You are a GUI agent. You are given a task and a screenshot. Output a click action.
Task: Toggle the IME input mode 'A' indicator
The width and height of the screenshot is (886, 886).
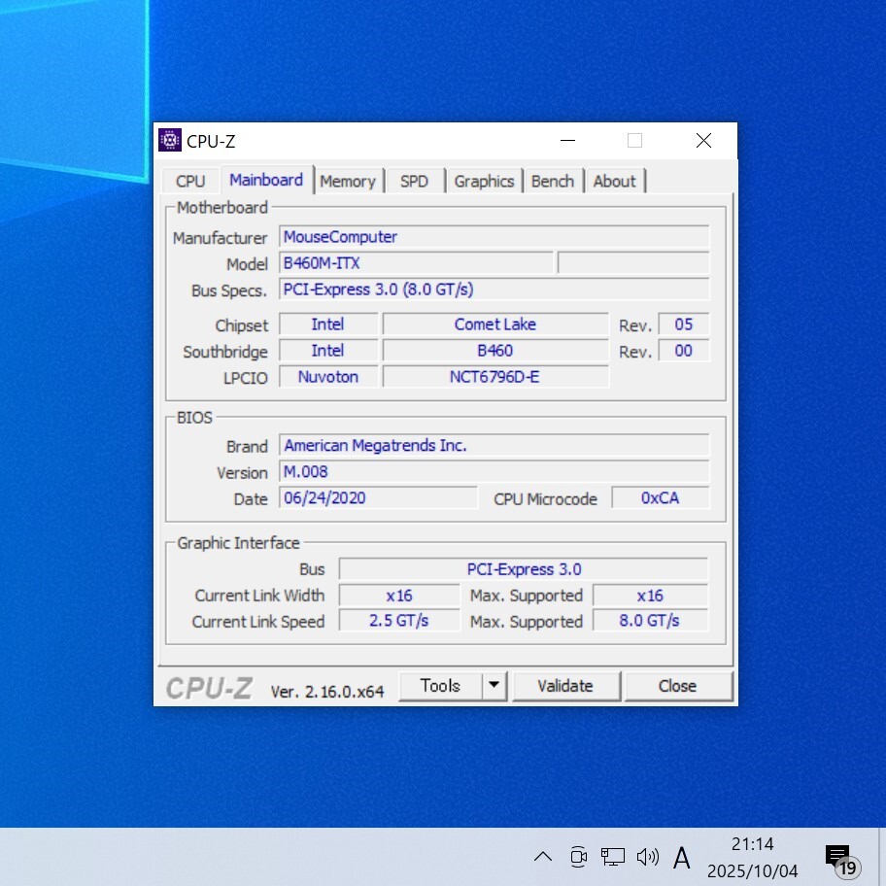[x=682, y=857]
